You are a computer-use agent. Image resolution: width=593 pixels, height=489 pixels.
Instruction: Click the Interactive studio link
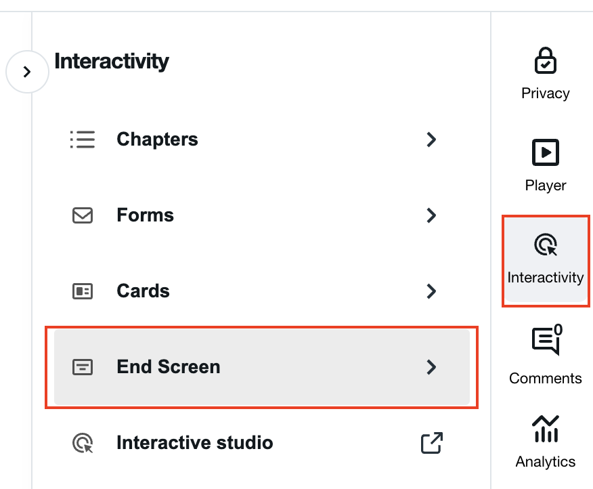[194, 443]
